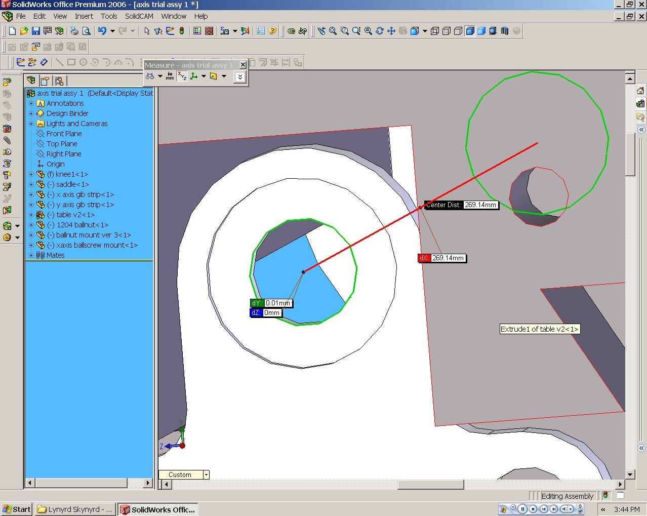Activate the Rotate View tool

pos(379,31)
